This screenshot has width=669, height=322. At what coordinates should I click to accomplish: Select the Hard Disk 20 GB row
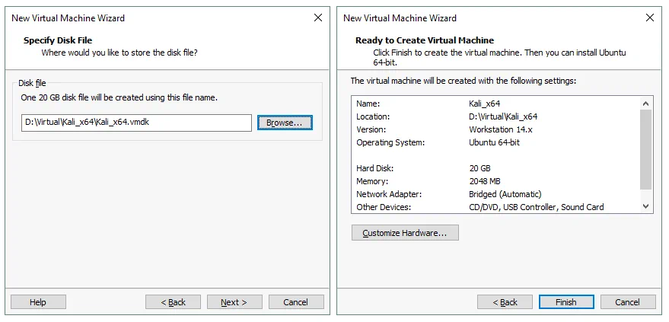tap(495, 168)
